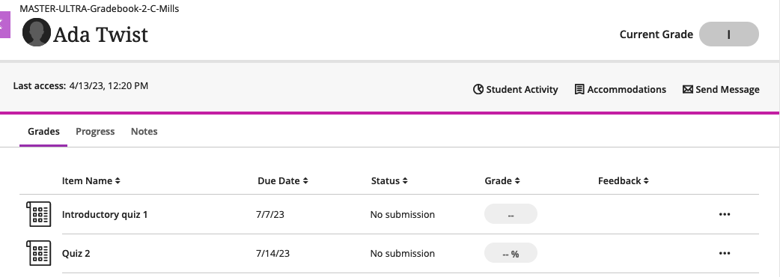Viewport: 780px width, 277px height.
Task: Click the Accommodations document icon
Action: coord(579,90)
